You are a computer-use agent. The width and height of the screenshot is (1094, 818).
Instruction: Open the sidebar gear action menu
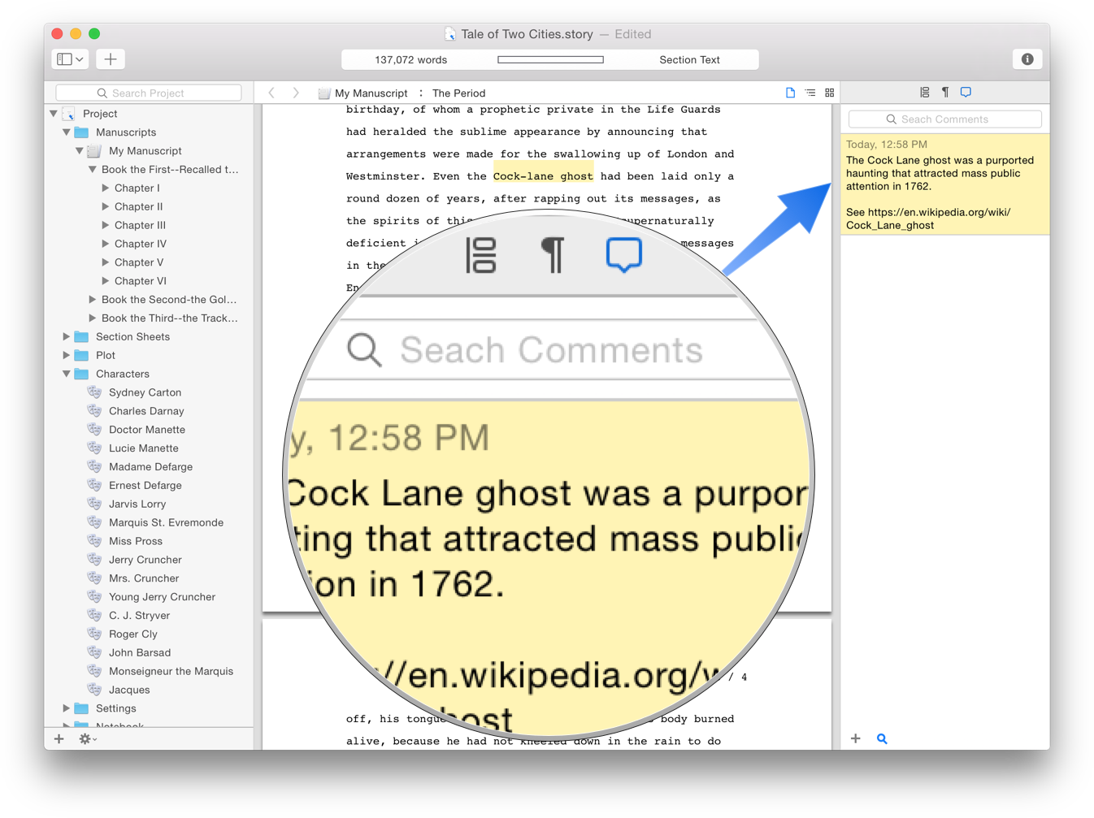pyautogui.click(x=87, y=738)
